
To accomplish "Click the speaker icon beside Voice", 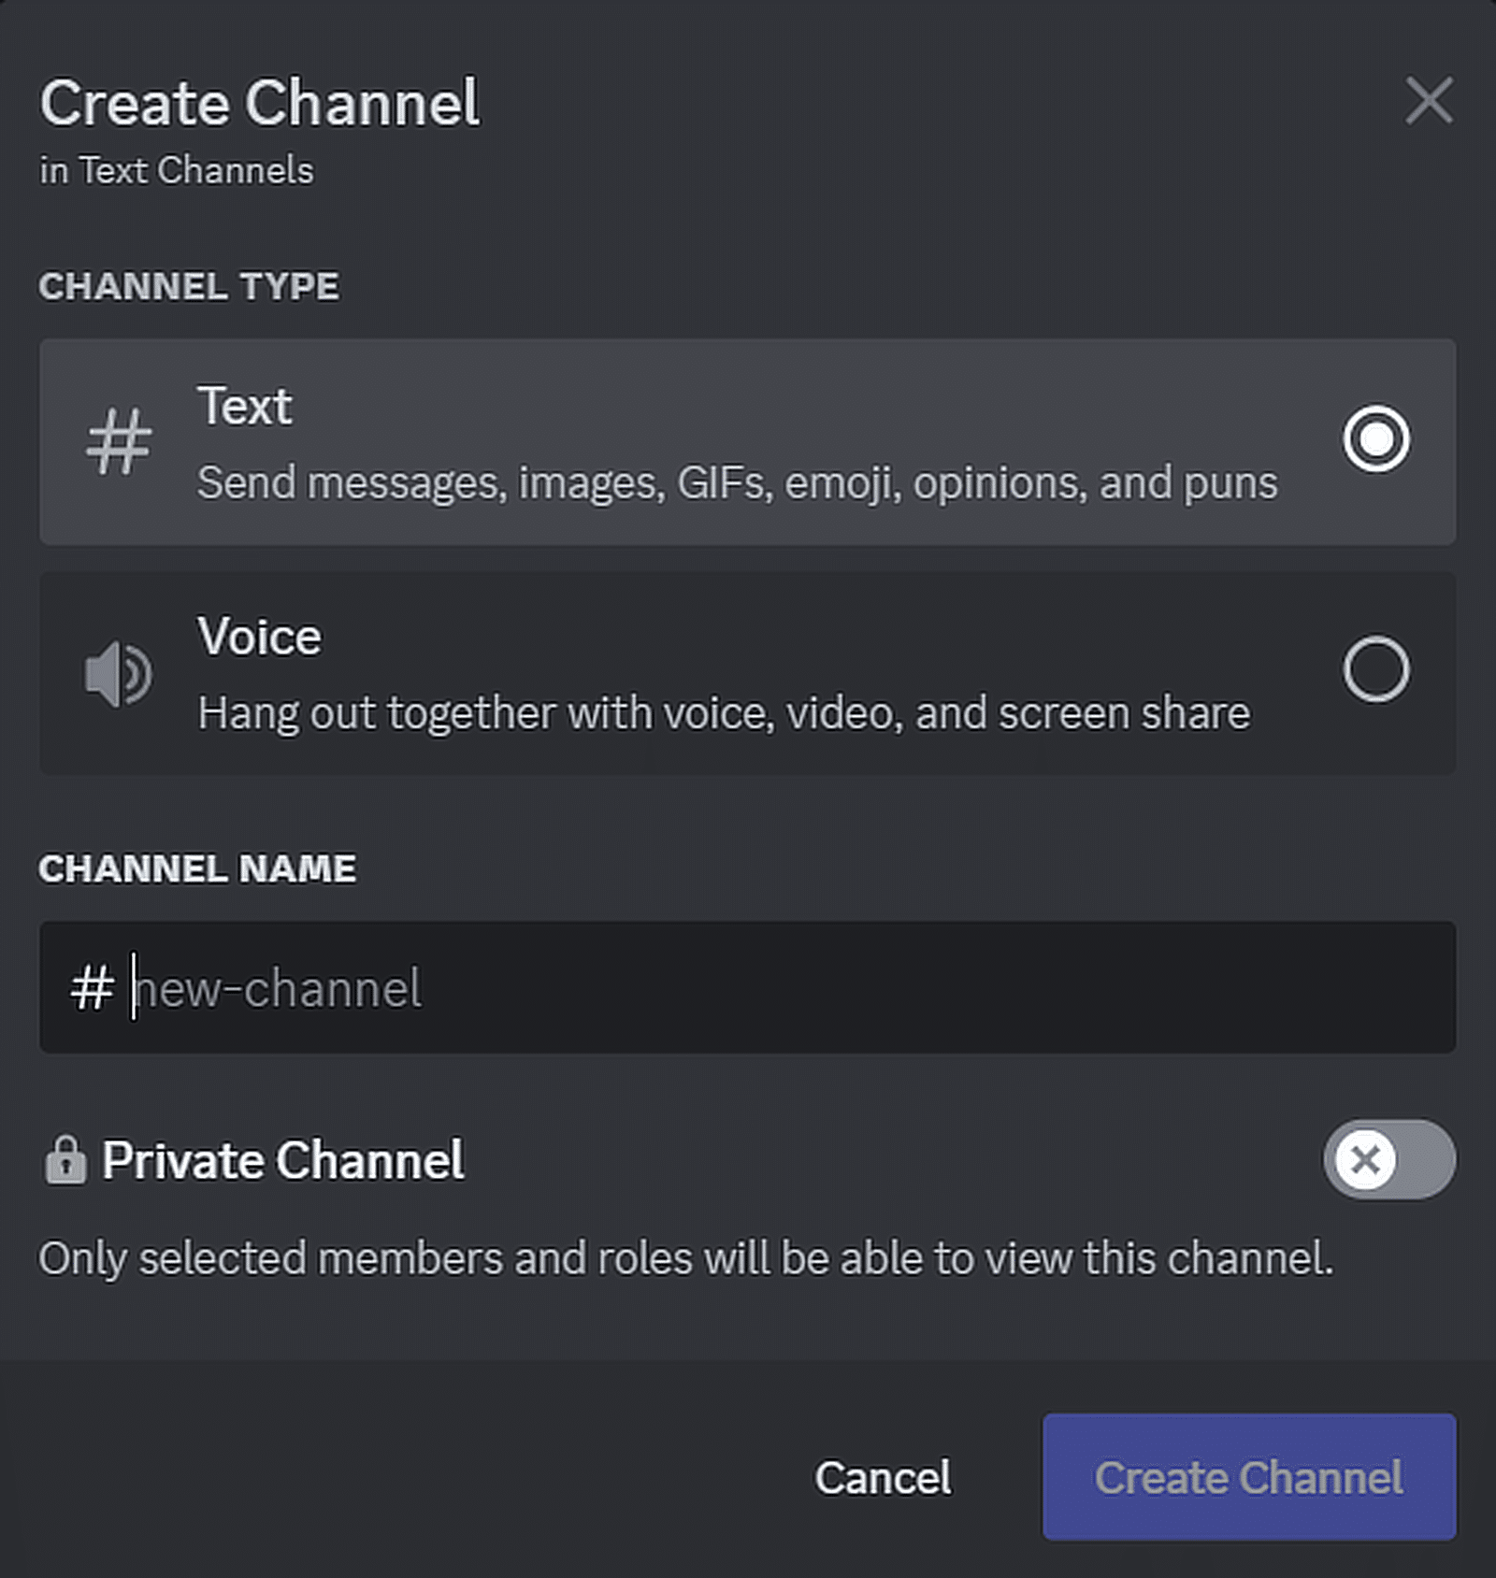I will pyautogui.click(x=117, y=673).
